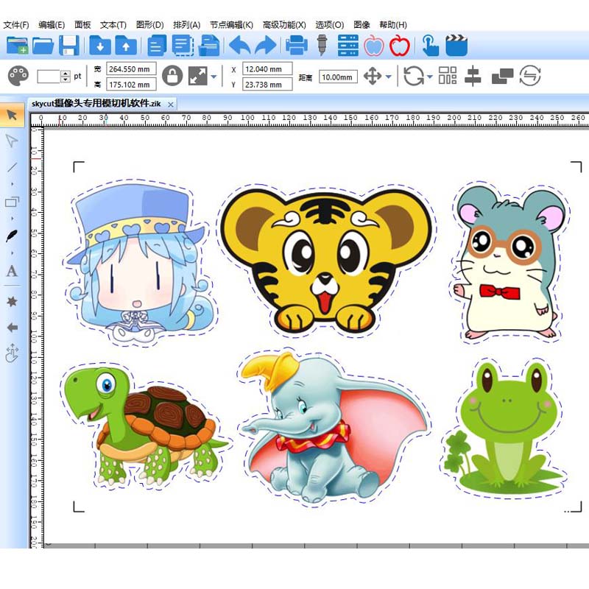Close the skycut .zik document tab
This screenshot has width=589, height=589.
(x=171, y=105)
